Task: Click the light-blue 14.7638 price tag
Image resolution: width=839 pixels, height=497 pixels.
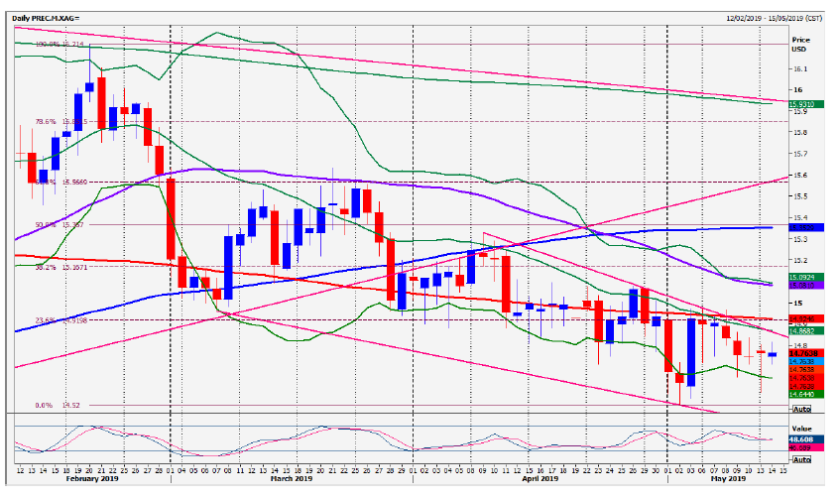Action: [x=806, y=362]
